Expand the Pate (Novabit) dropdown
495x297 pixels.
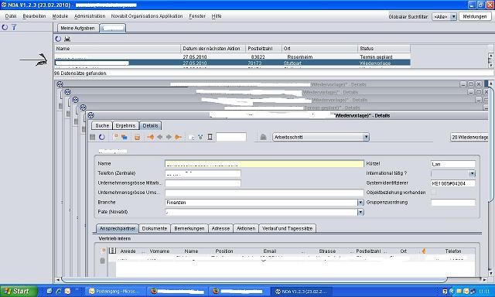[x=360, y=212]
